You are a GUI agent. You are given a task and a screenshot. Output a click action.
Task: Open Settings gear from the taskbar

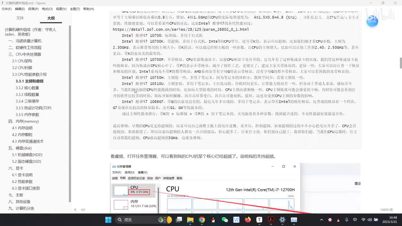pyautogui.click(x=282, y=220)
